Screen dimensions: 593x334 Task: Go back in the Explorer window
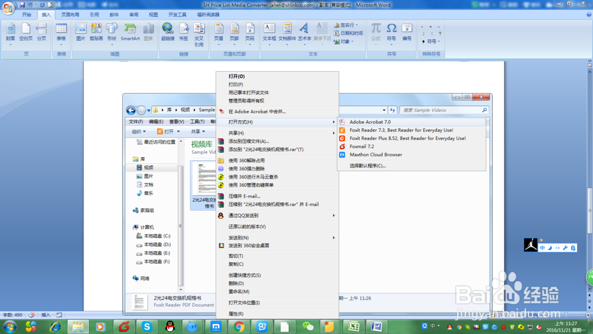pyautogui.click(x=131, y=110)
